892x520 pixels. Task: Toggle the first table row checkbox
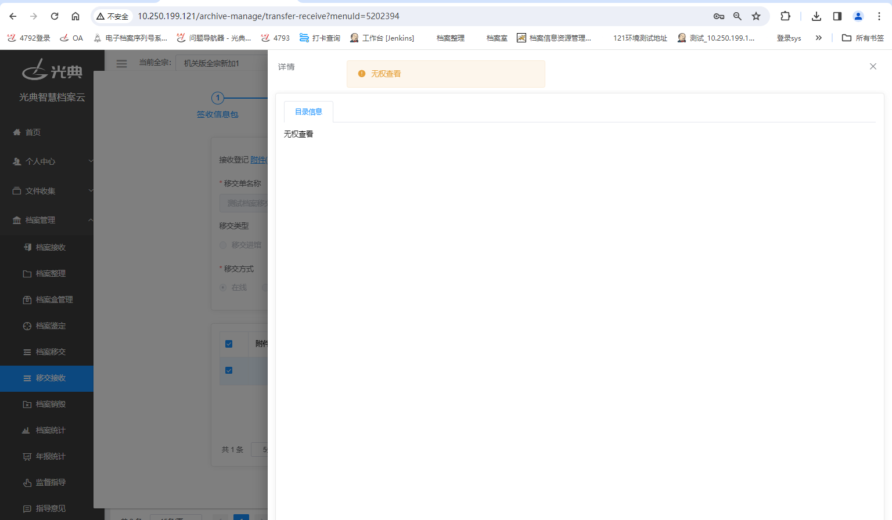click(x=229, y=370)
